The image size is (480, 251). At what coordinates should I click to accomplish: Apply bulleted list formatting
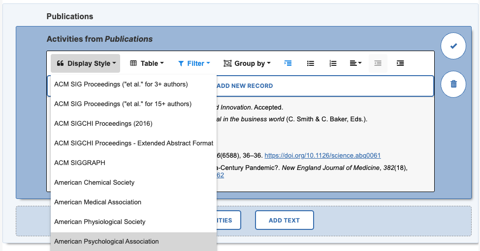[311, 63]
